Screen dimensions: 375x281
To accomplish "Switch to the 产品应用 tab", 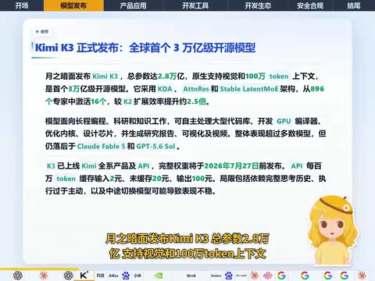I will 133,5.
